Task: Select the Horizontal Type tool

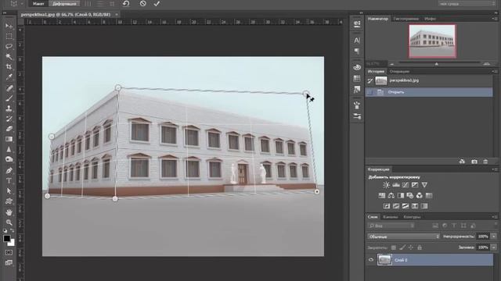Action: coord(9,180)
